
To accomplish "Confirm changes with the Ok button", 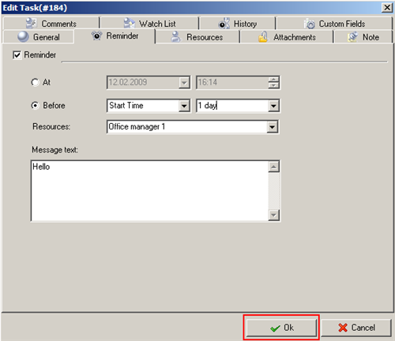I will 281,328.
